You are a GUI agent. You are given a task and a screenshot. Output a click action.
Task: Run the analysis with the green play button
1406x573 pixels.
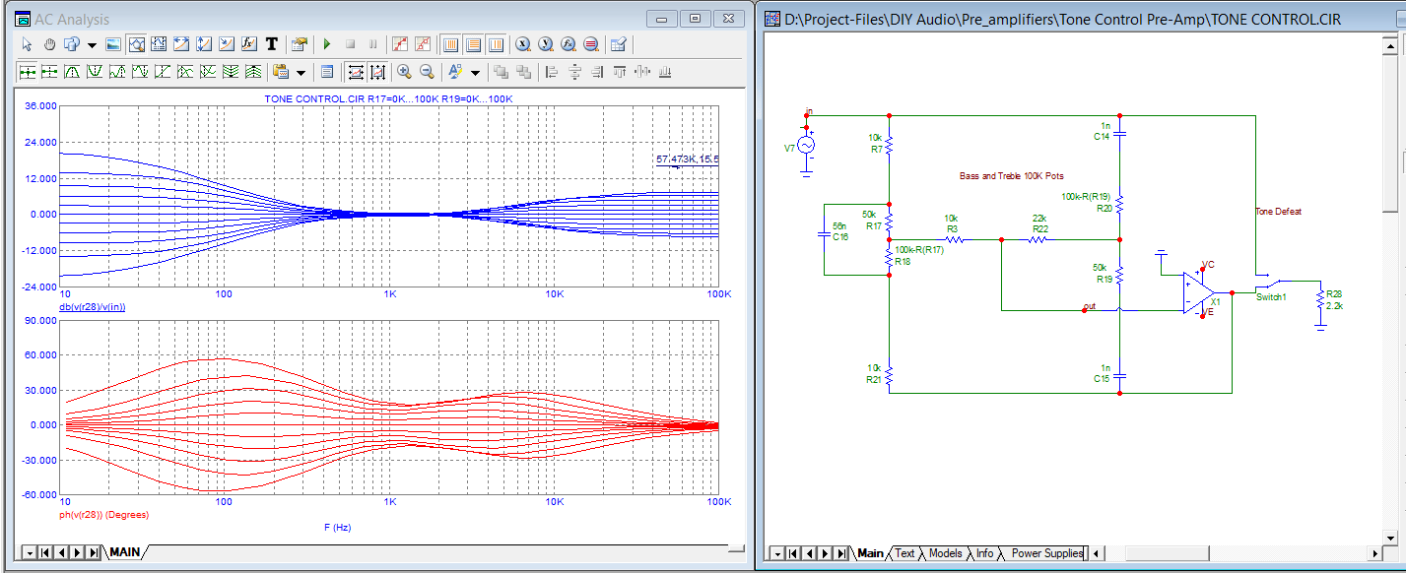pos(327,44)
